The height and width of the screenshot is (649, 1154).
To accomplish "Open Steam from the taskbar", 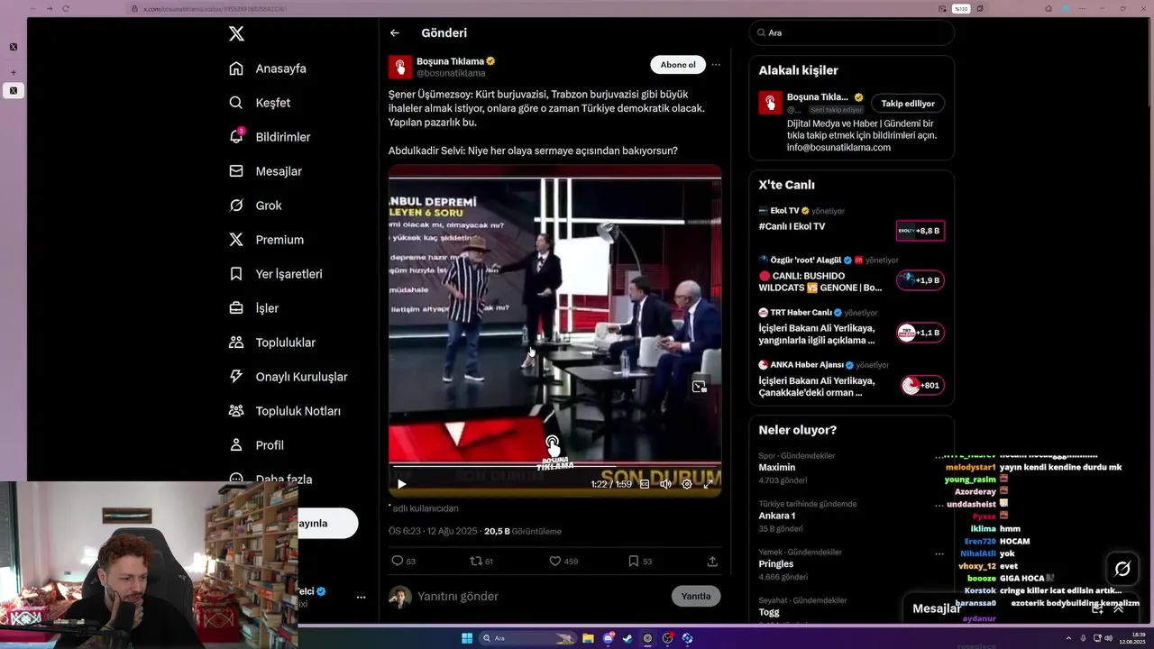I will [628, 638].
